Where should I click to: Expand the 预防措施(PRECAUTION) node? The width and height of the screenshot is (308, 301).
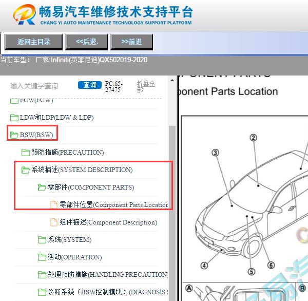[x=68, y=153]
